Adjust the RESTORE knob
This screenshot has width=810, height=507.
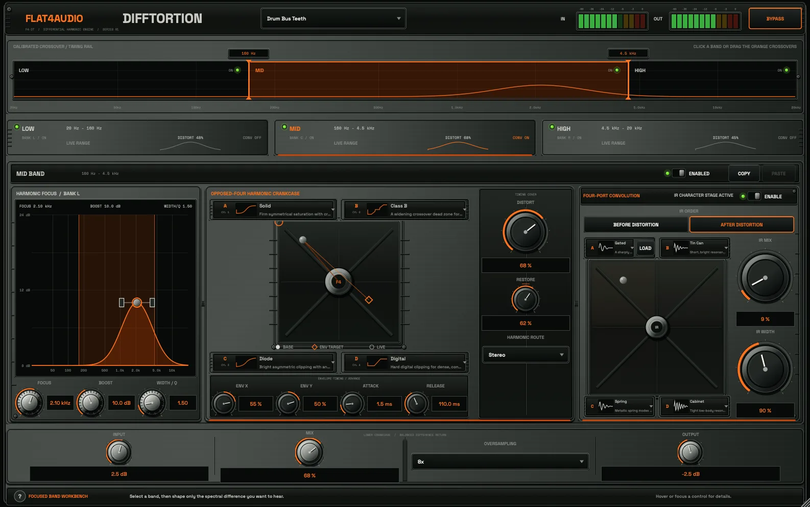point(526,299)
